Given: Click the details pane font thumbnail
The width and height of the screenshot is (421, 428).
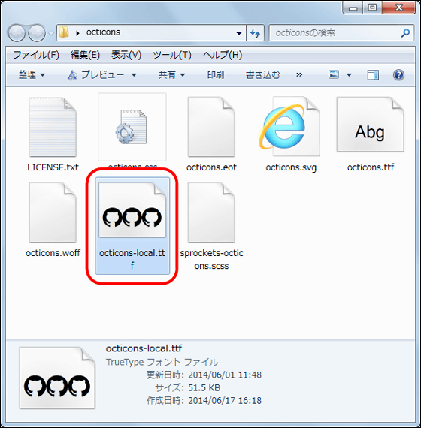Looking at the screenshot, I should click(x=57, y=378).
